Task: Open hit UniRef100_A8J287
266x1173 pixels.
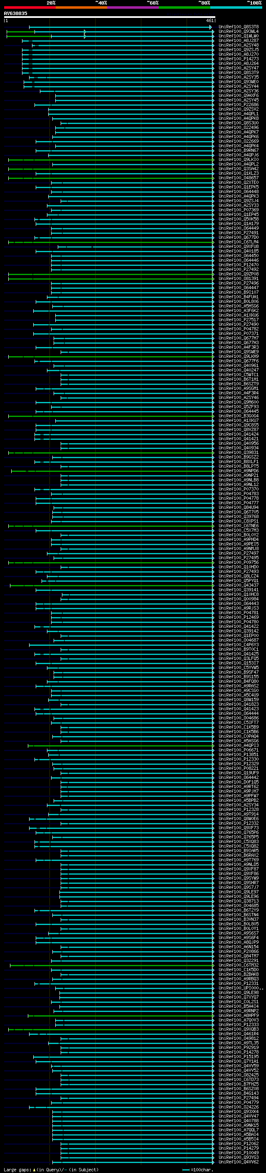Action: coord(238,40)
